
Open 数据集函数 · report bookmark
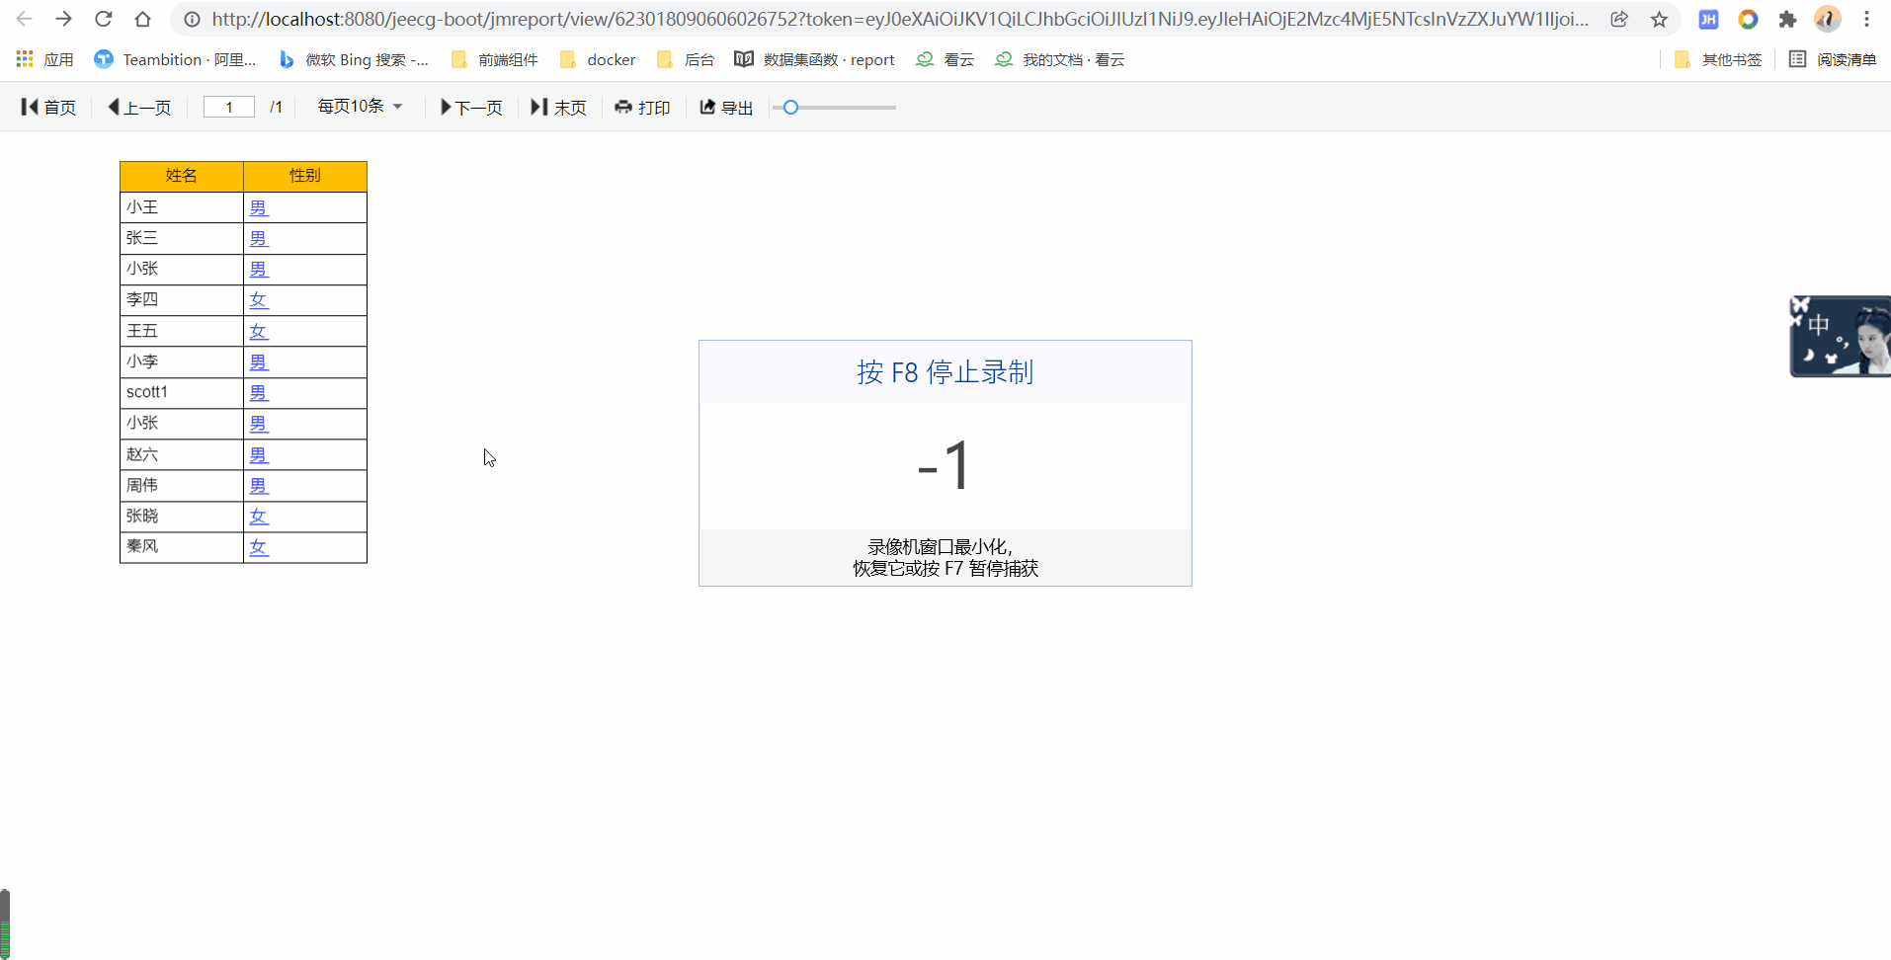(x=814, y=59)
